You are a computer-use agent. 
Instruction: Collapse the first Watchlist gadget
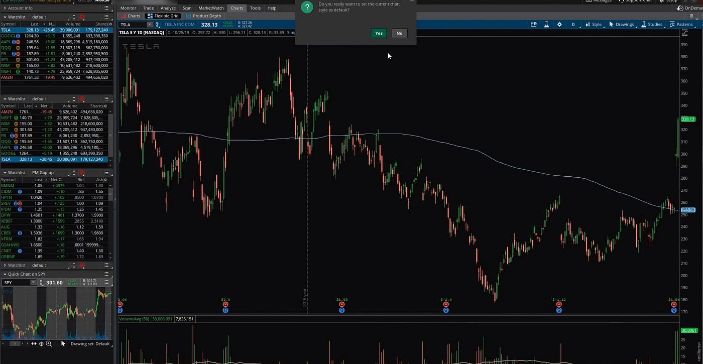coord(5,17)
